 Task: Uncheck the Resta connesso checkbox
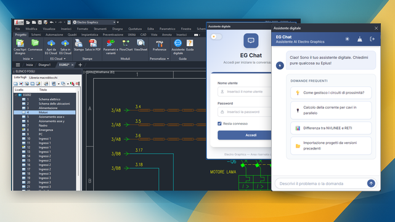(x=219, y=124)
